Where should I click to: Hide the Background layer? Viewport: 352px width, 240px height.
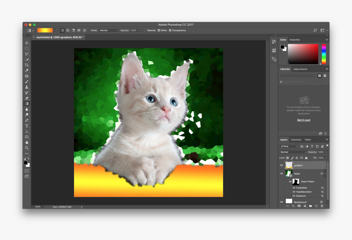282,202
